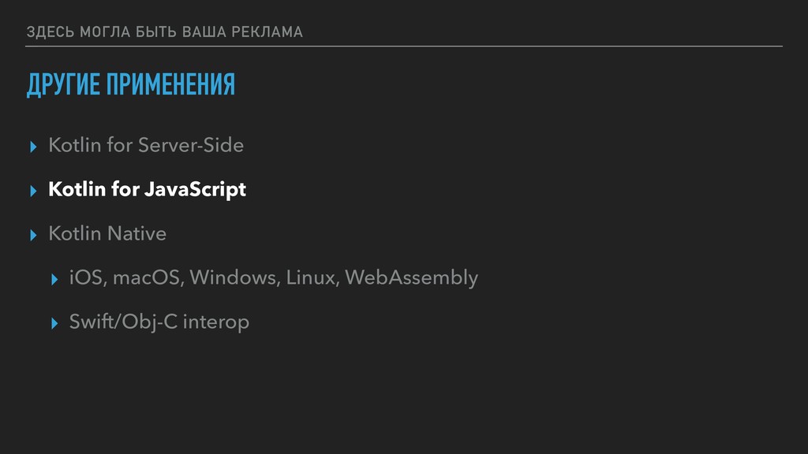Click the word iOS in the platform list
This screenshot has height=454, width=808.
(87, 278)
